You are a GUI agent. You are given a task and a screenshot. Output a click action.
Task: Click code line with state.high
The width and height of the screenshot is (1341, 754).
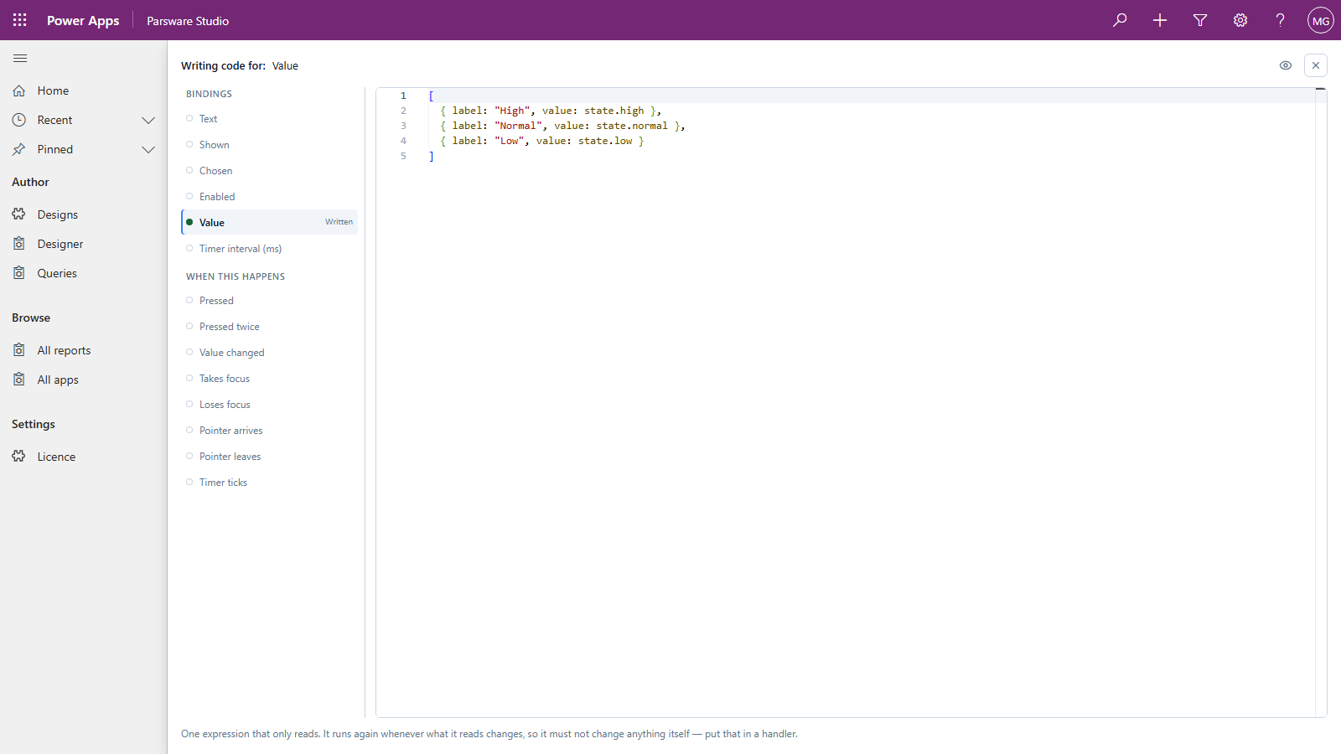tap(551, 111)
